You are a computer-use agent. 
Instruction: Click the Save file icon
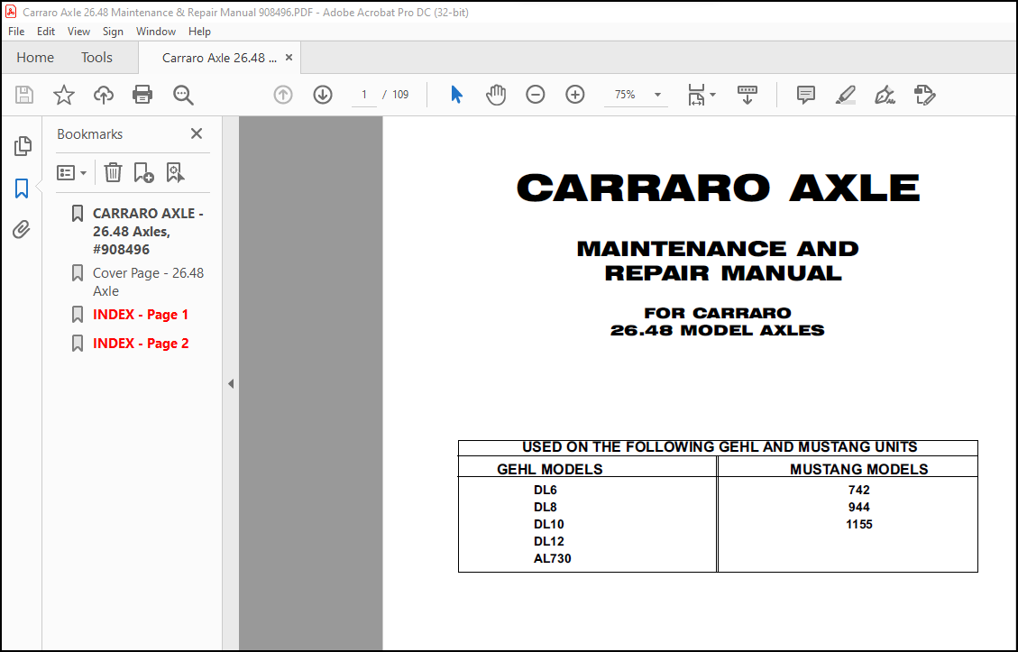pos(24,95)
